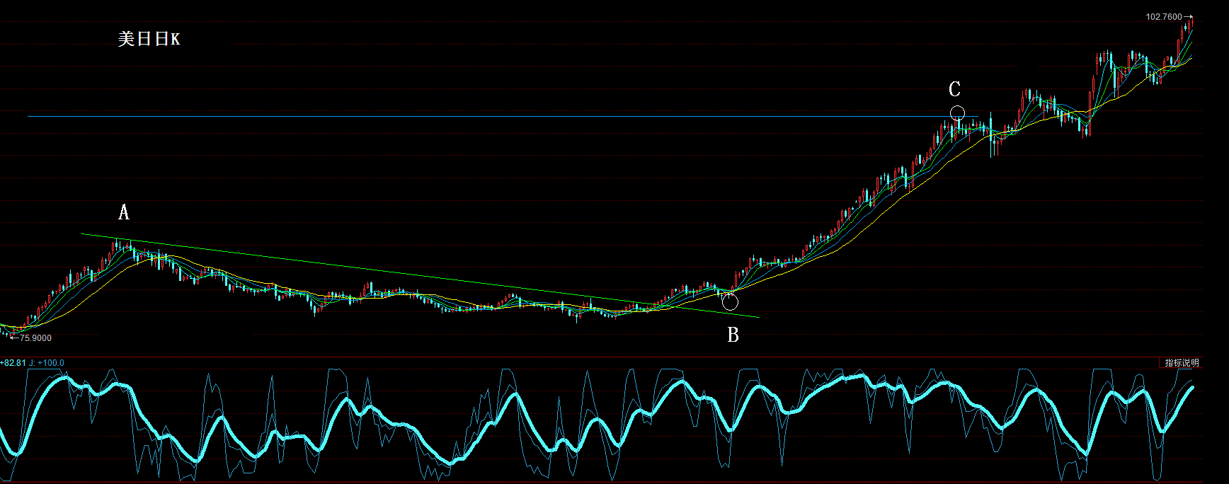1229x484 pixels.
Task: Select the letter C annotation label
Action: (954, 89)
